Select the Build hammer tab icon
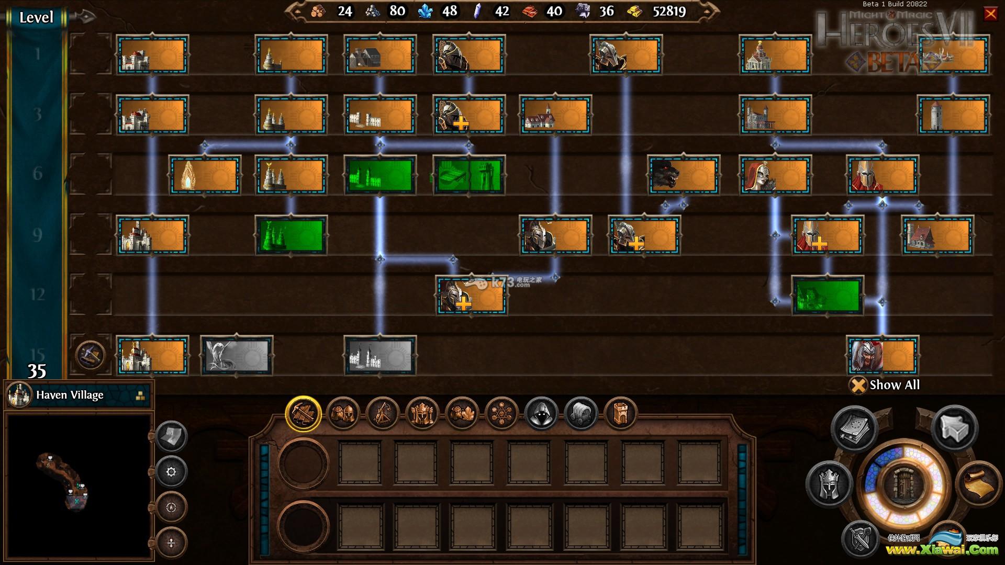Viewport: 1005px width, 565px height. [303, 414]
